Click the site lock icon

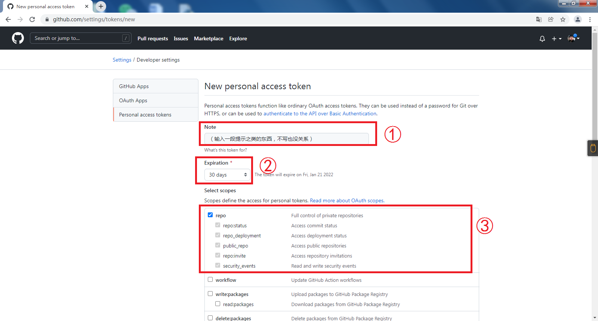coord(47,19)
